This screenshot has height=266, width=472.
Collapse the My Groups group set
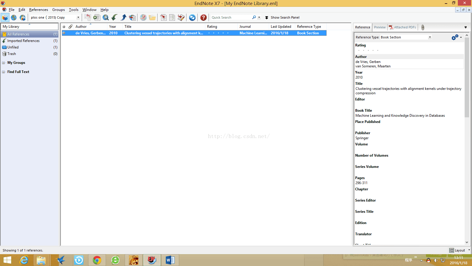tap(4, 63)
